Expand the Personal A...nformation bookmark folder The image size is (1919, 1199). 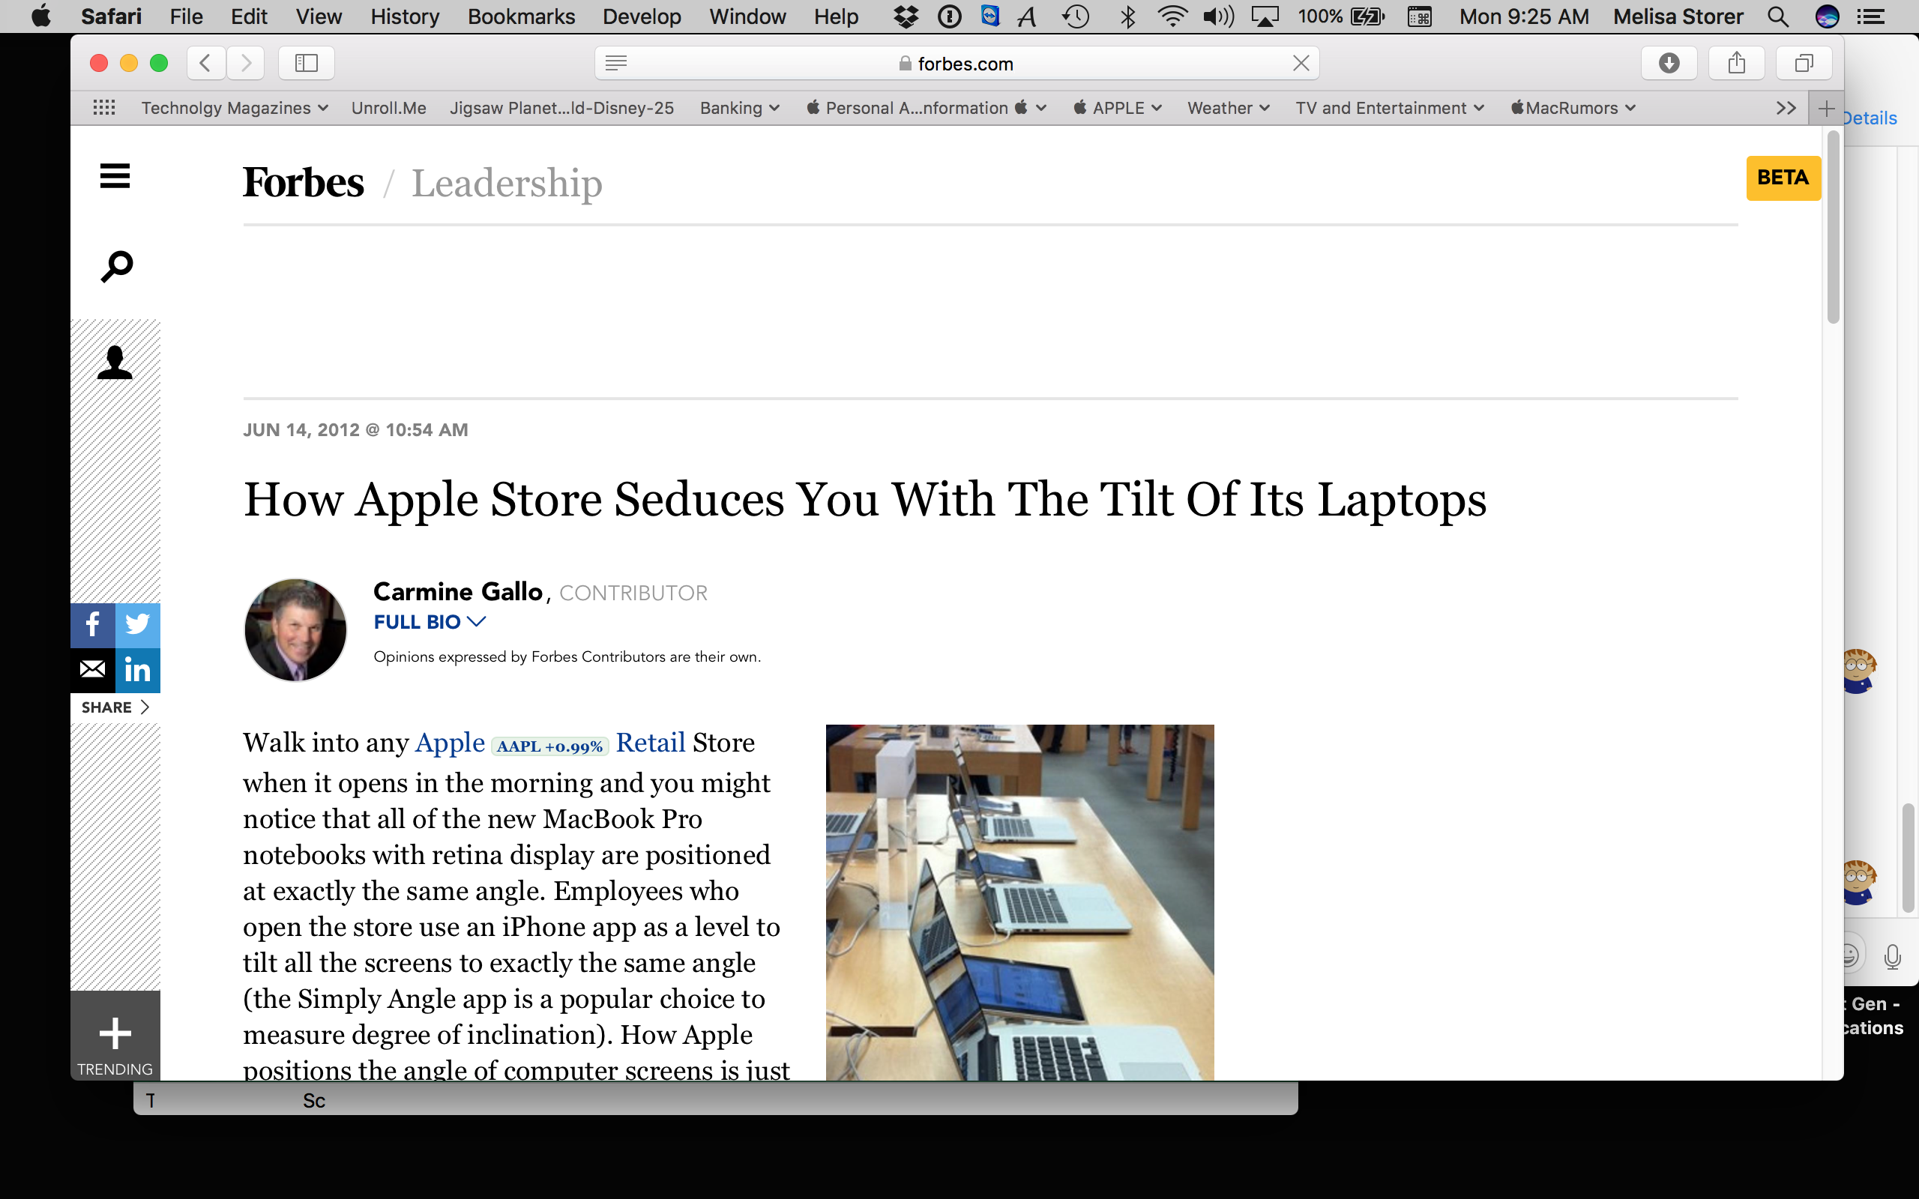[x=927, y=108]
